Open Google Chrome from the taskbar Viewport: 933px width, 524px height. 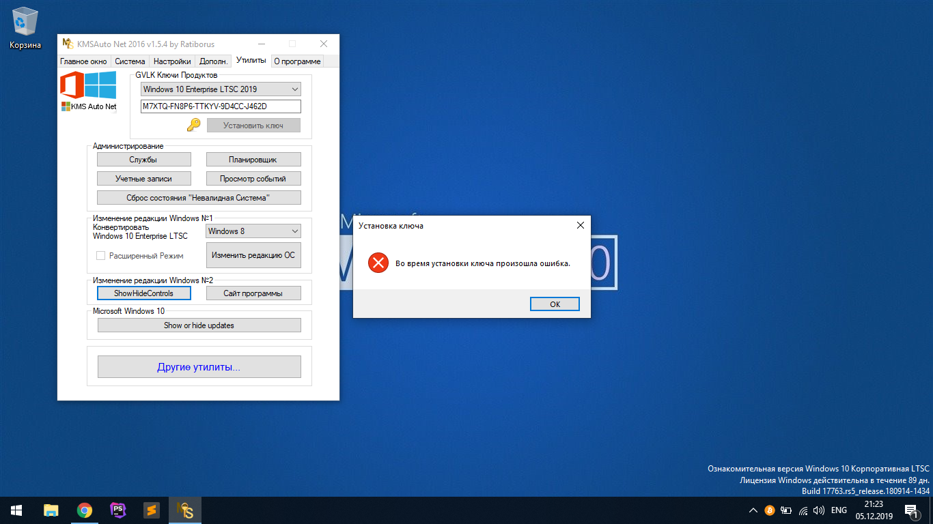85,510
